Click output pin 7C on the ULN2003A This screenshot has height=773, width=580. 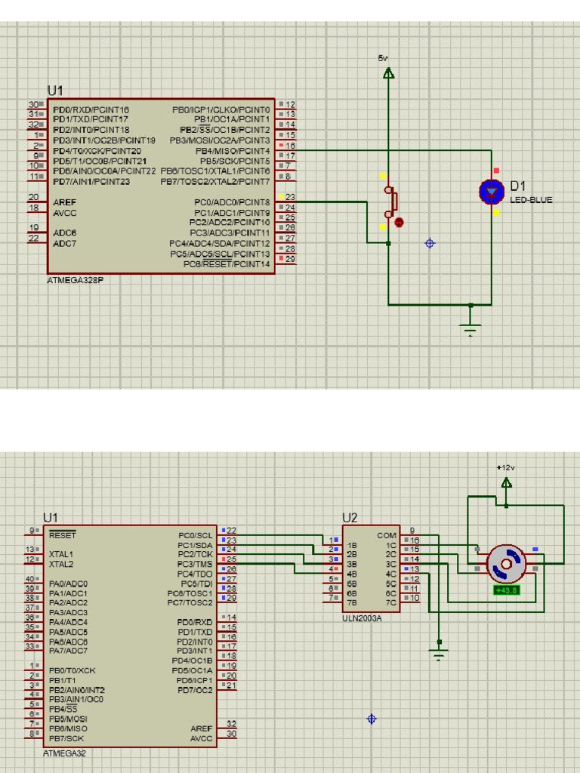[x=391, y=602]
